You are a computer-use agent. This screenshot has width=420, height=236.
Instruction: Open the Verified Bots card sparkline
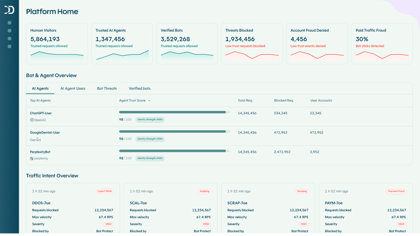[187, 56]
